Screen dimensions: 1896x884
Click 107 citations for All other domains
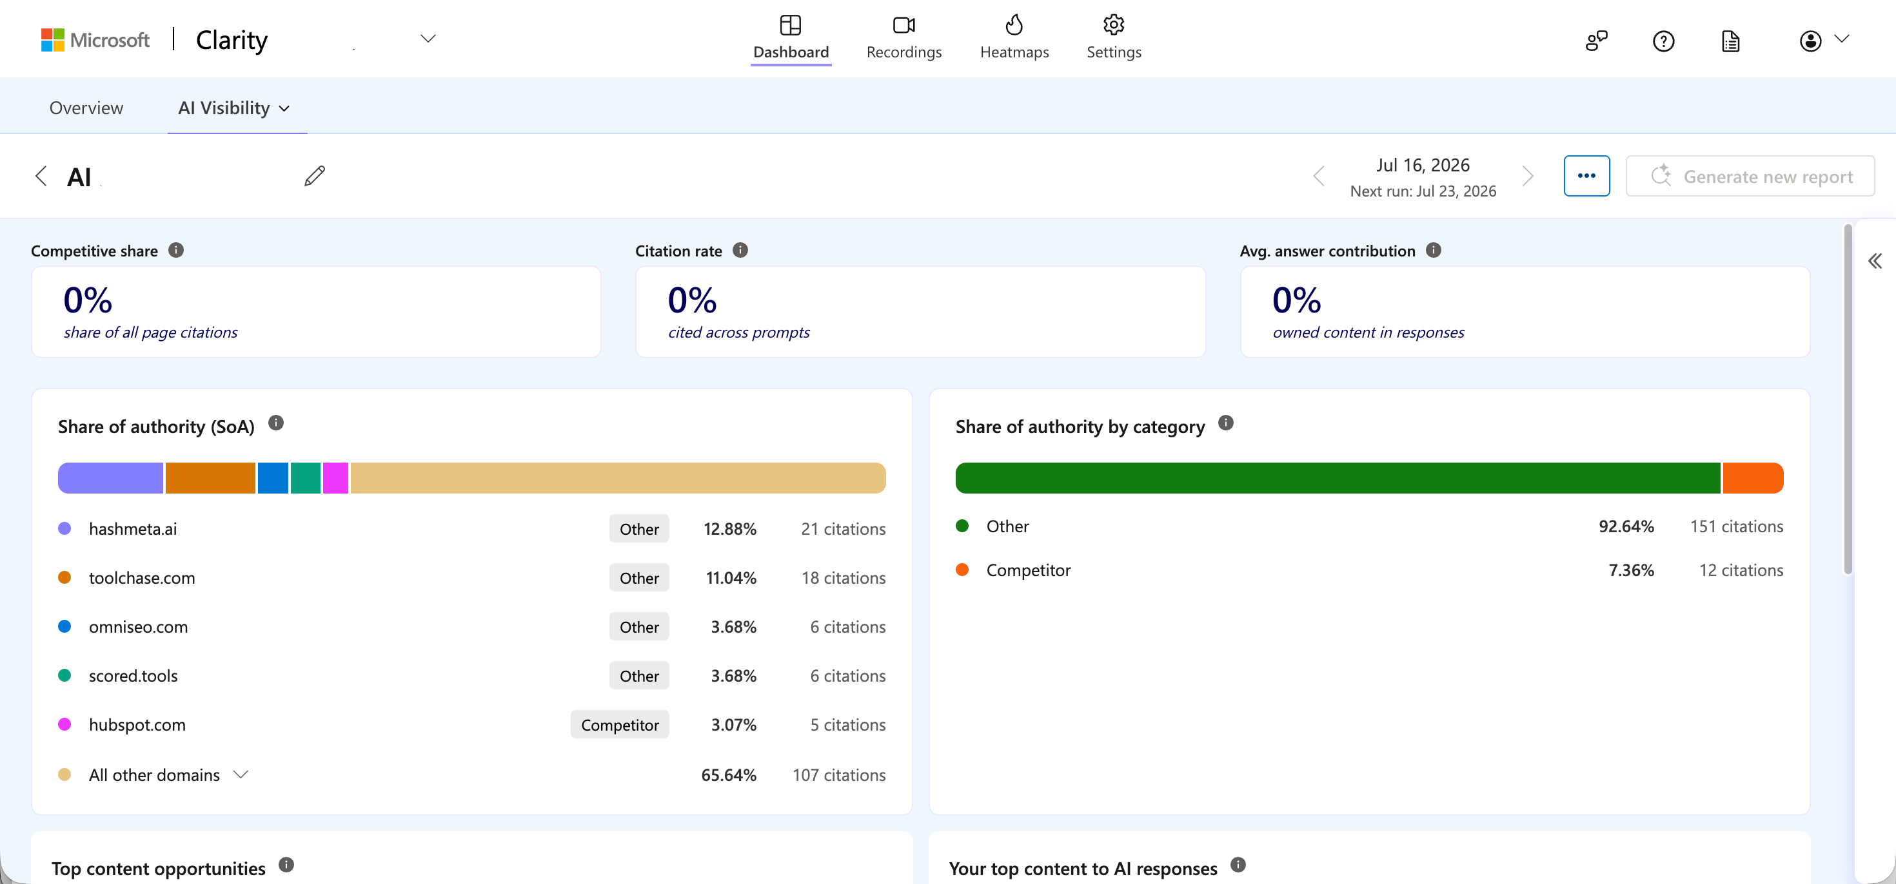coord(839,775)
